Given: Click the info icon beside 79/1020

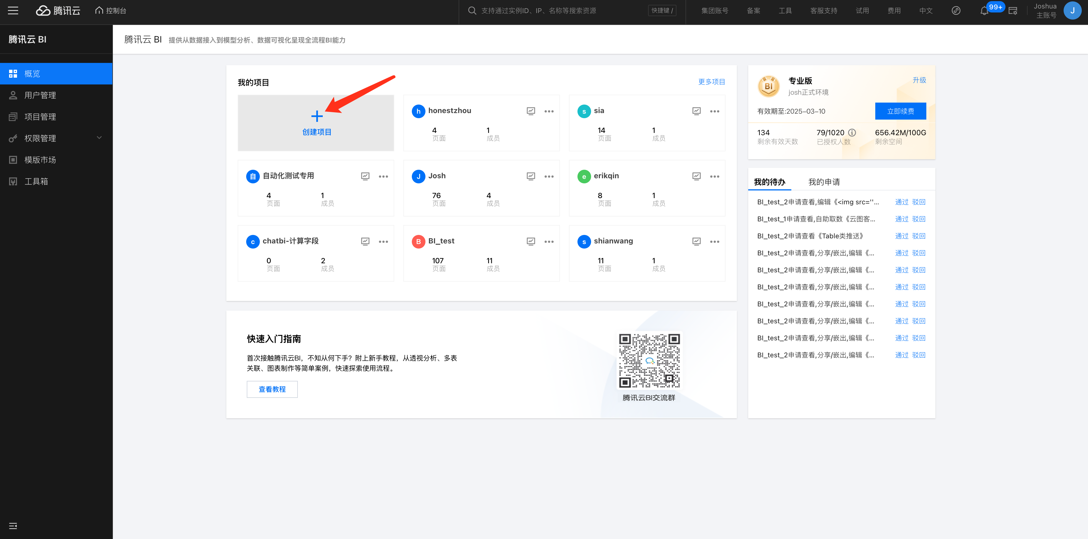Looking at the screenshot, I should (x=852, y=133).
